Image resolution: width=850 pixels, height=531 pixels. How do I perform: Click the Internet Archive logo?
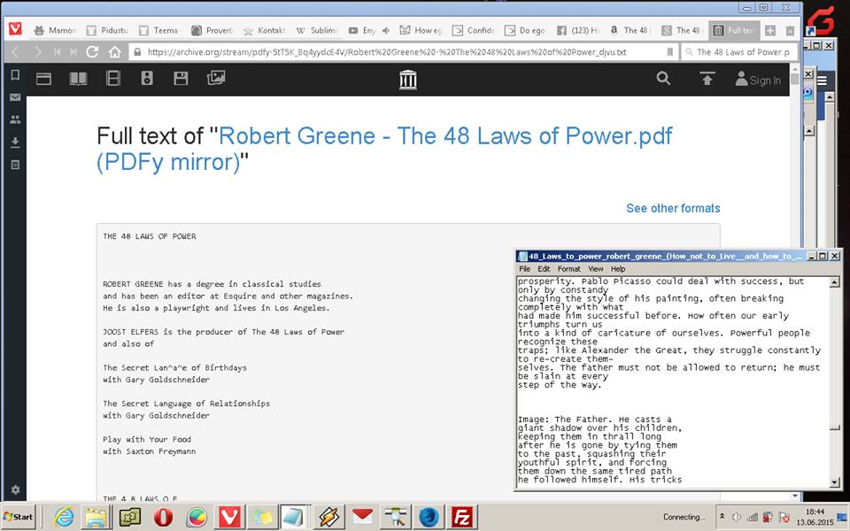click(408, 80)
